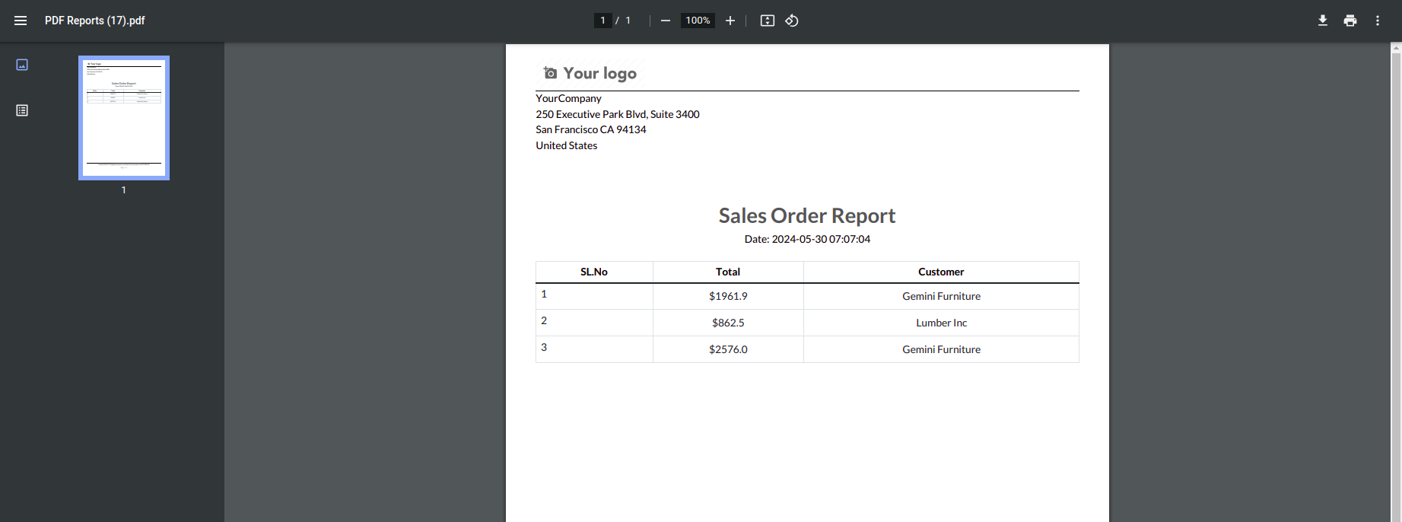Viewport: 1402px width, 522px height.
Task: Click the fit to page icon
Action: pyautogui.click(x=768, y=21)
